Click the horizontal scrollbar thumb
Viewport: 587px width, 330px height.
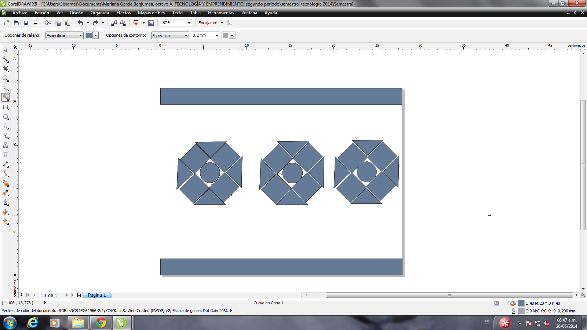coord(449,295)
